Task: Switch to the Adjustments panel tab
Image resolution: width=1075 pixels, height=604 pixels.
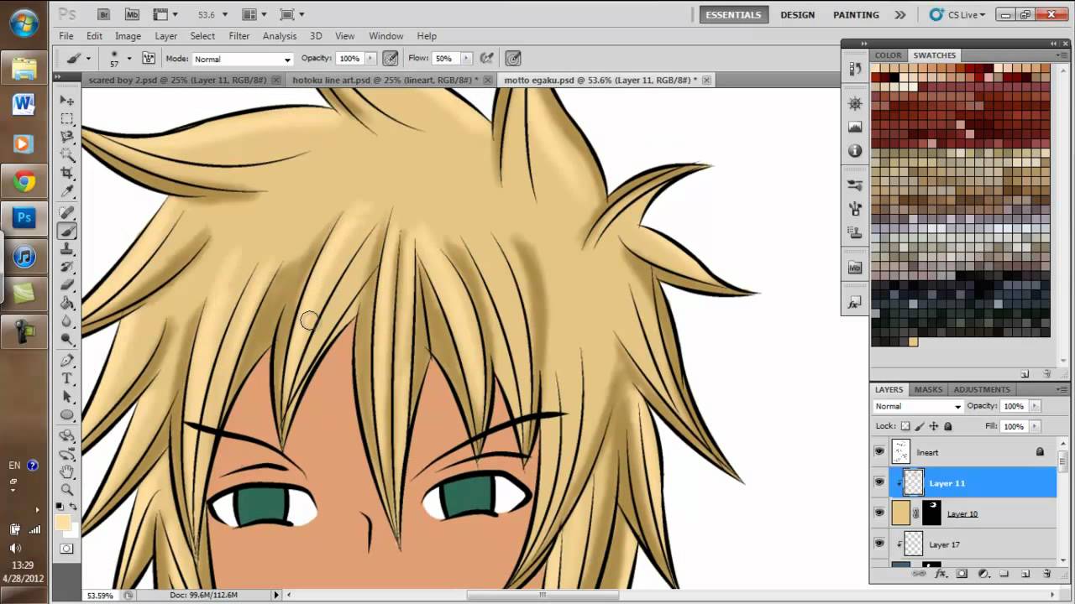Action: [x=982, y=389]
